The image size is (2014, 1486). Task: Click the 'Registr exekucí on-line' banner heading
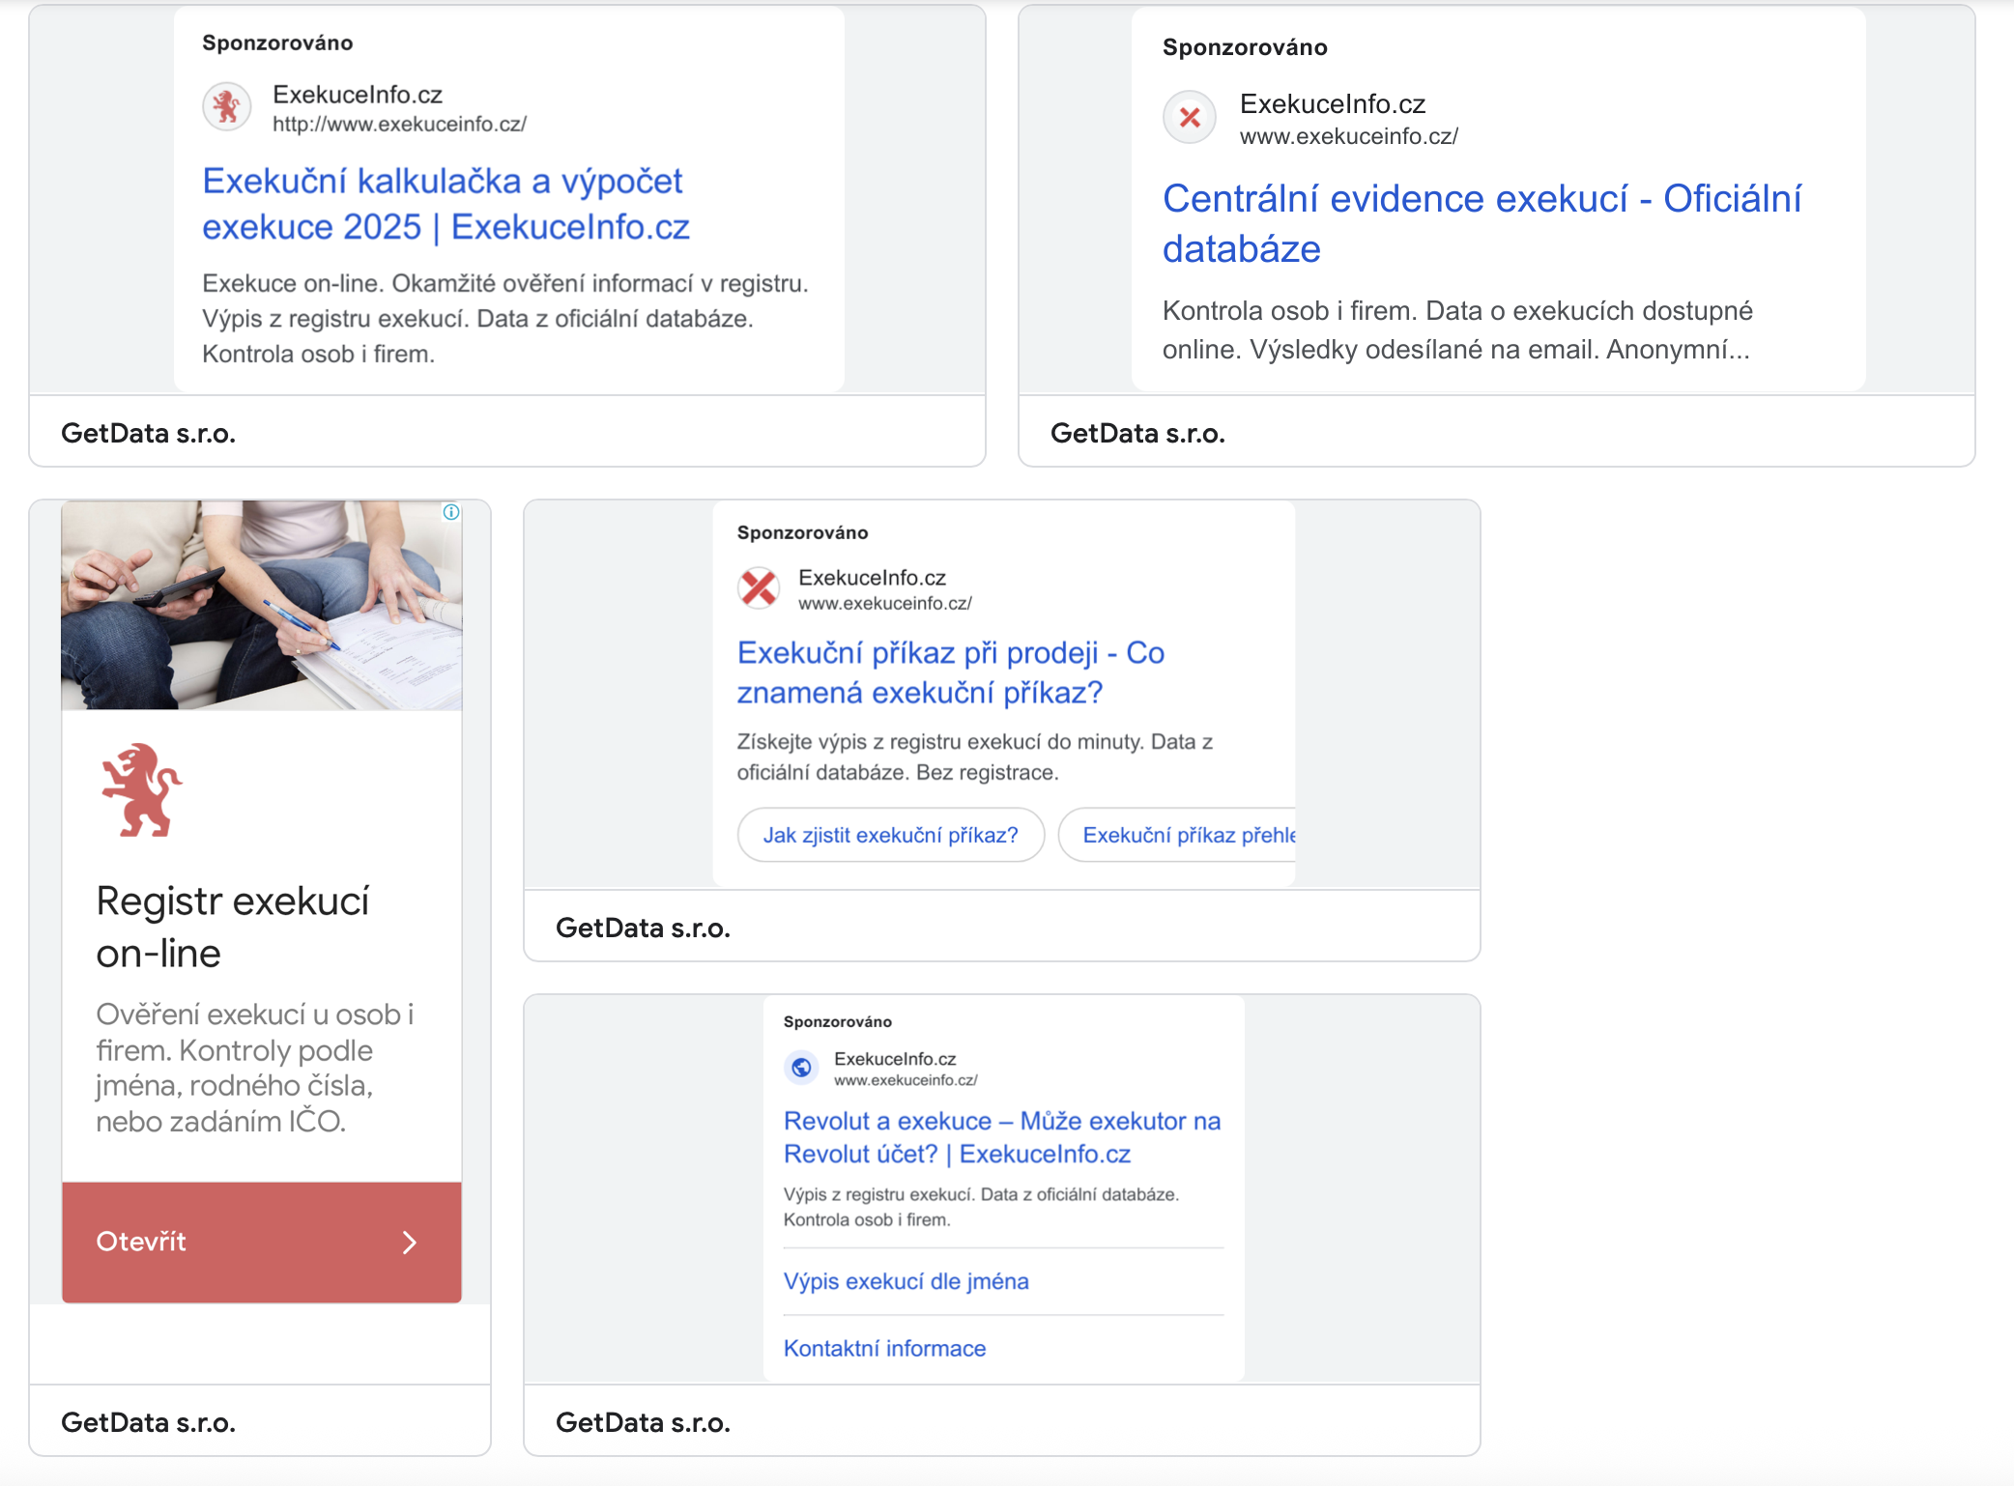[x=232, y=927]
